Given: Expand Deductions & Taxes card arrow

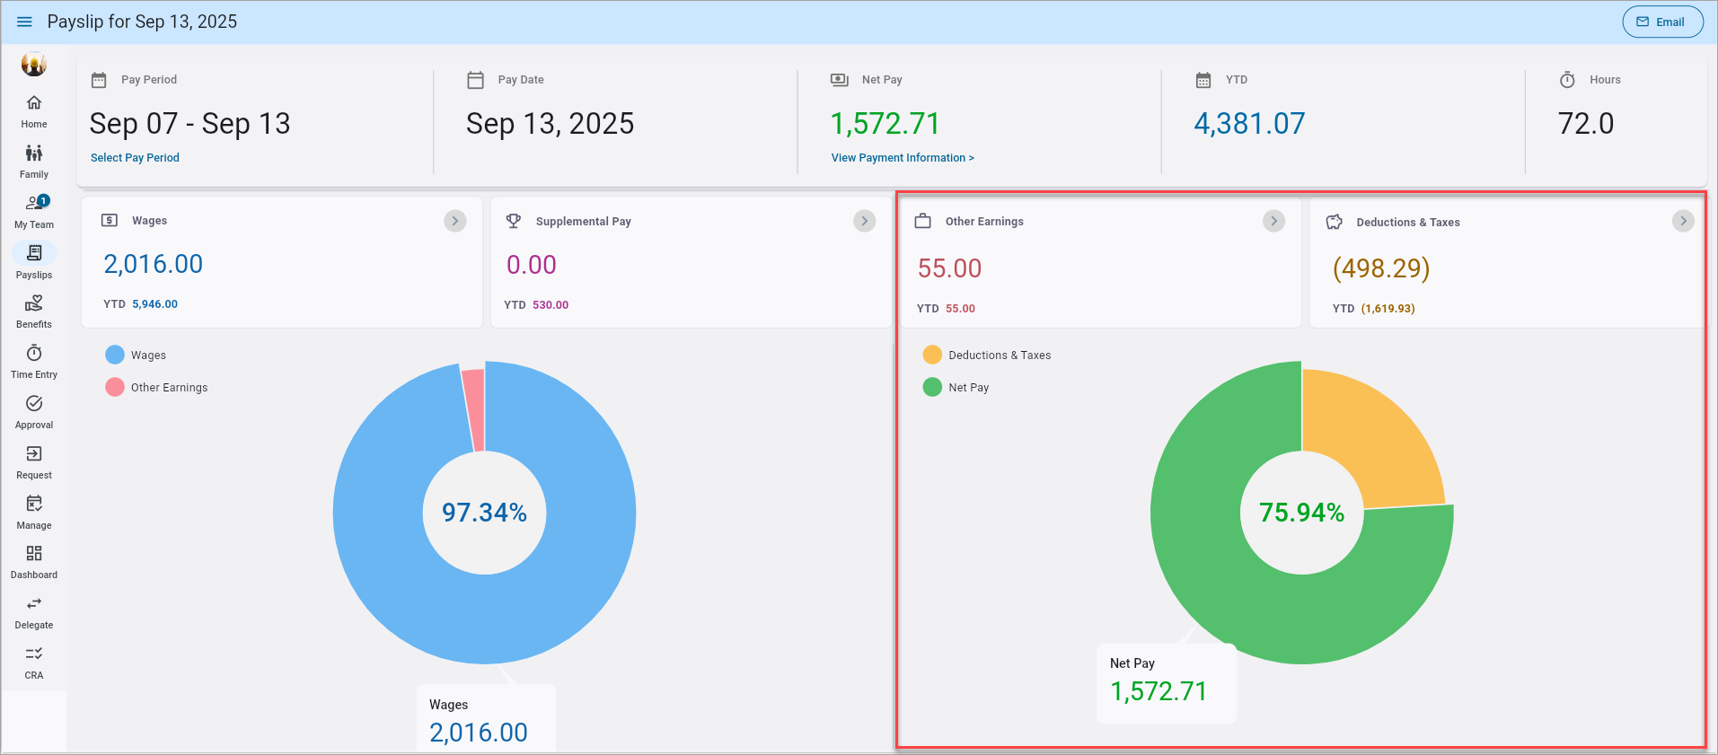Looking at the screenshot, I should pyautogui.click(x=1683, y=221).
